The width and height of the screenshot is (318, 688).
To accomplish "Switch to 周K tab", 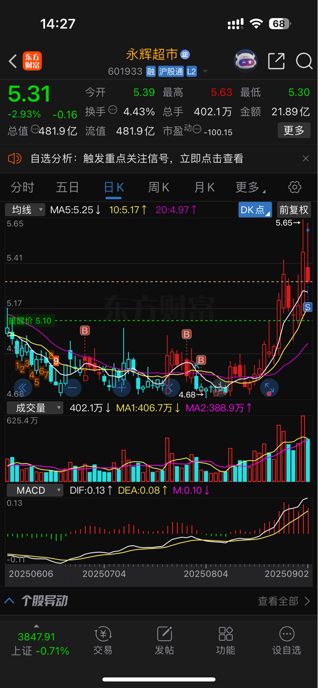I will coord(159,188).
